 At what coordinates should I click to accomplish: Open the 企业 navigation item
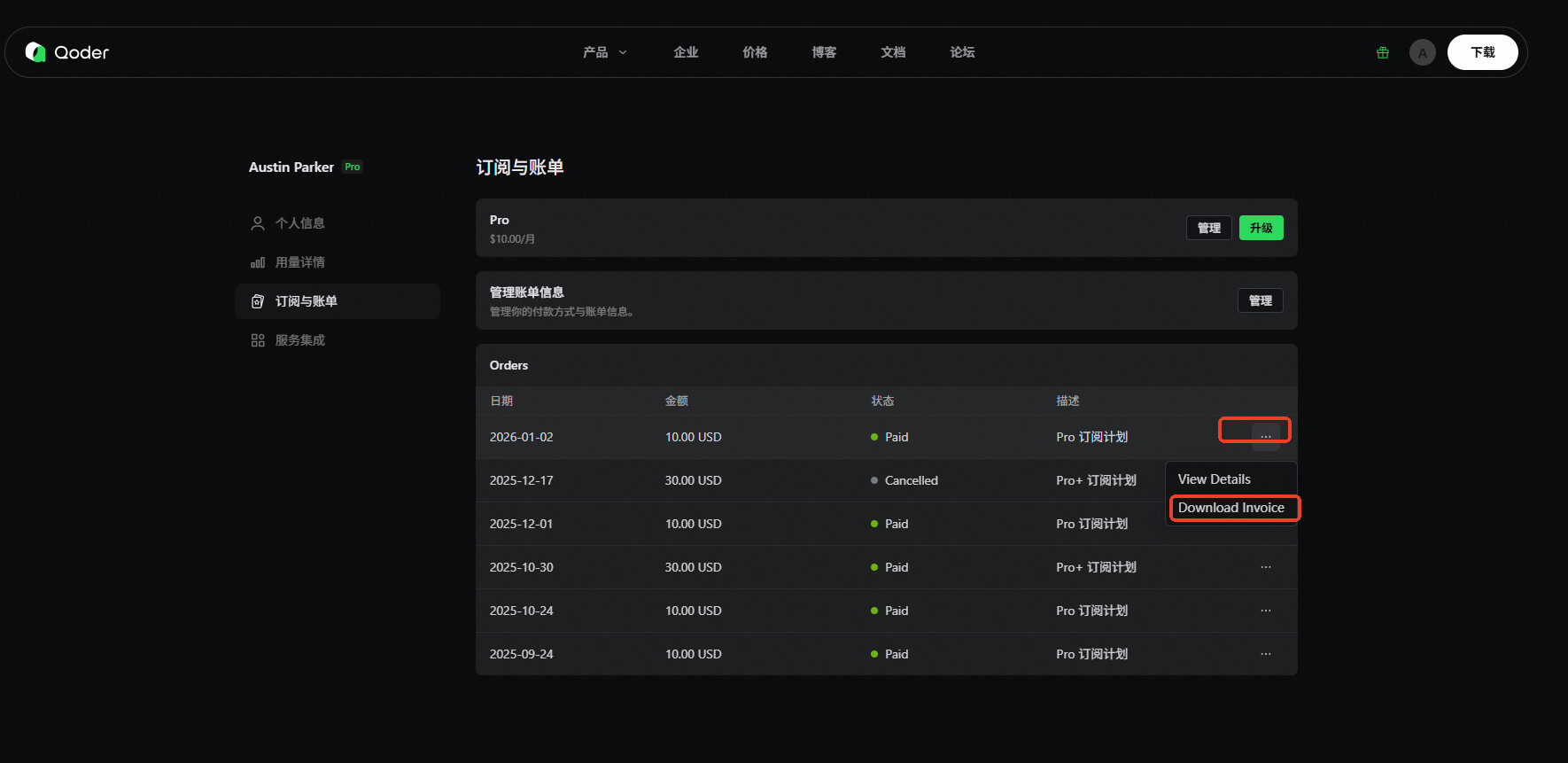point(686,52)
